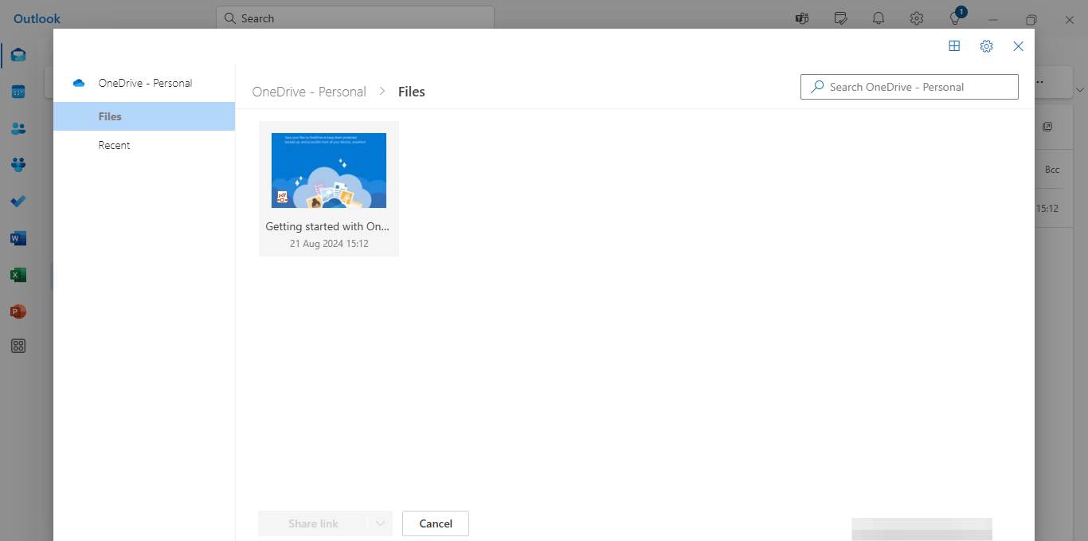Open the Teams app from top bar
The height and width of the screenshot is (541, 1088).
(802, 18)
